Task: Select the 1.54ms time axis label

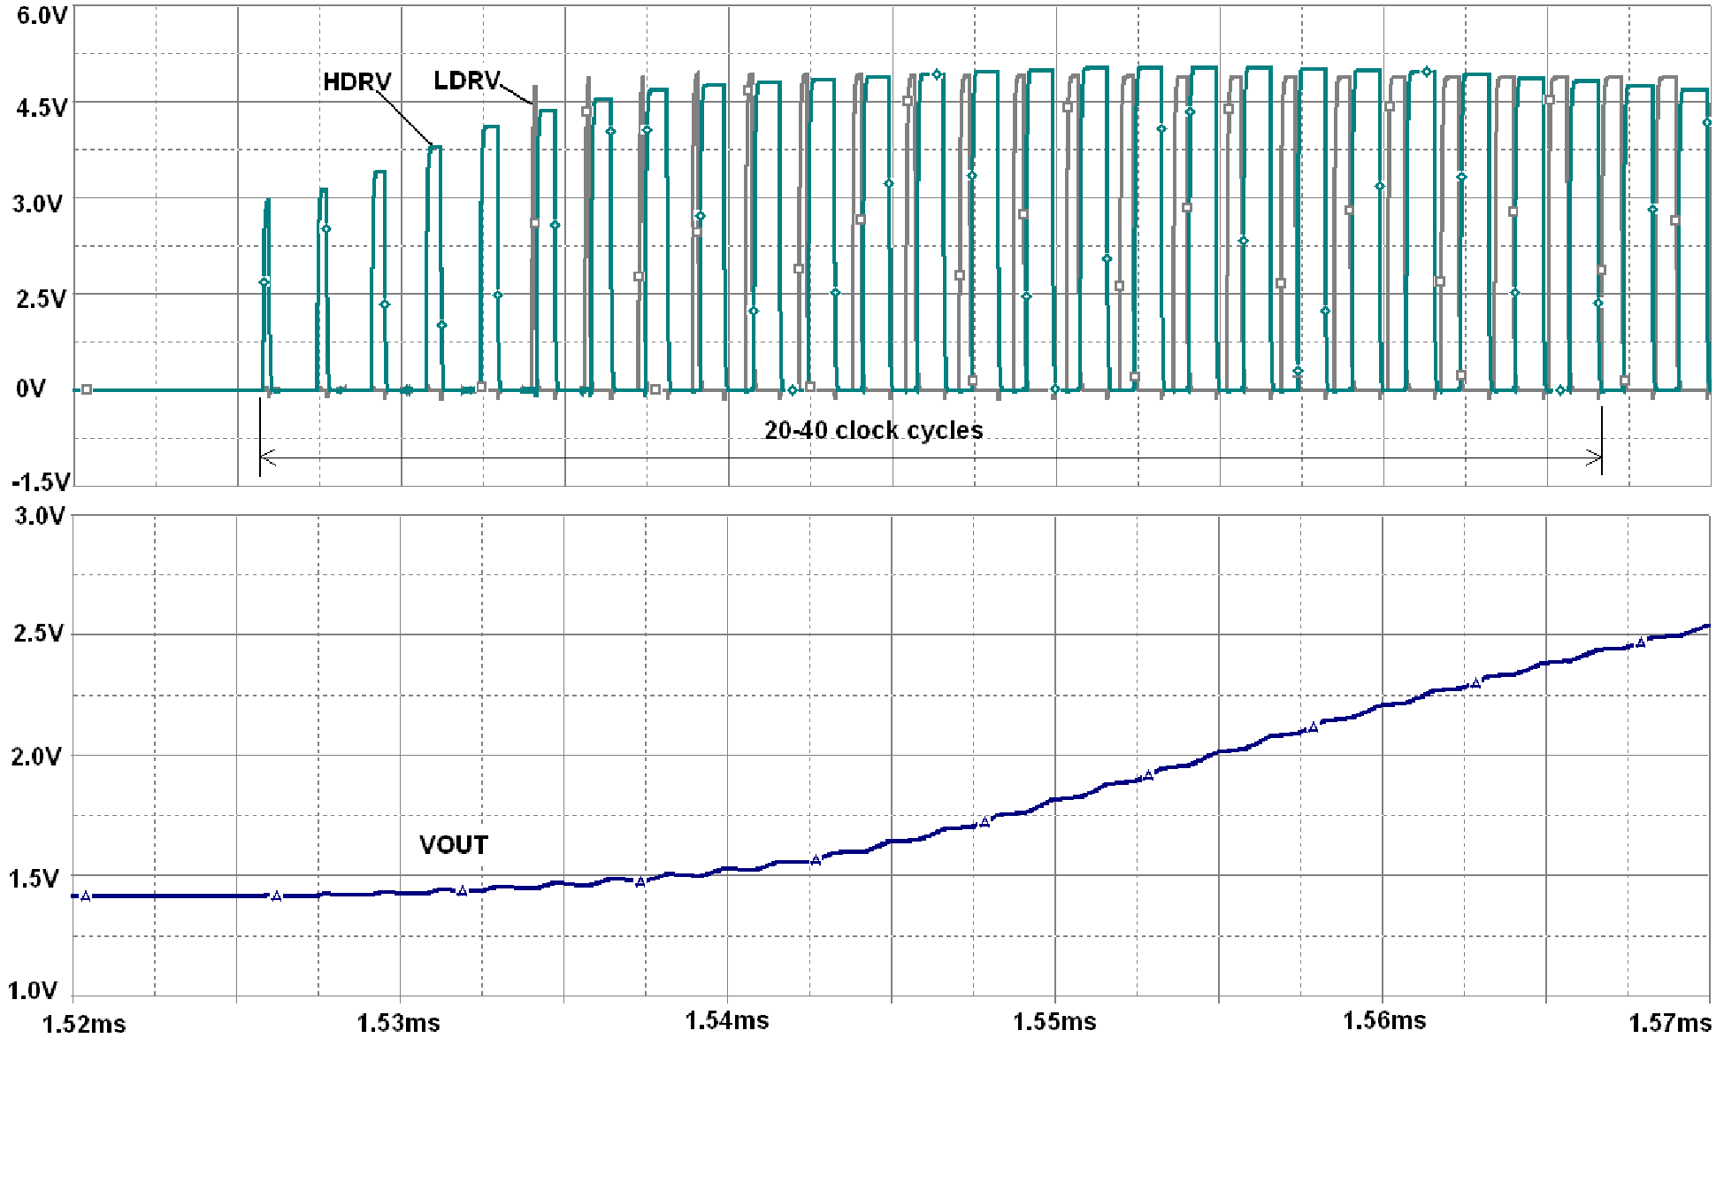Action: click(727, 1021)
